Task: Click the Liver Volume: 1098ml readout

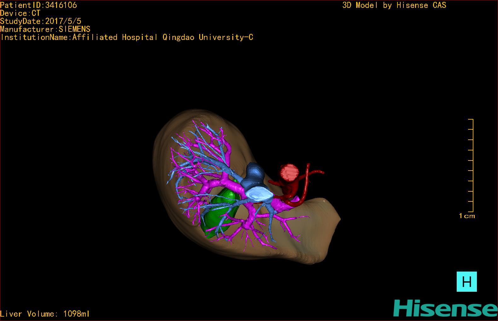Action: [45, 314]
